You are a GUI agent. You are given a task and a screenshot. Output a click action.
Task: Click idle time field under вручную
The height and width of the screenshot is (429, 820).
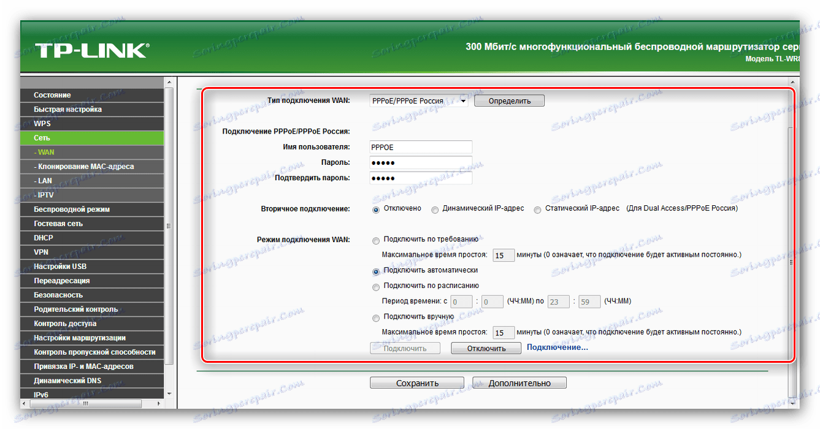[x=504, y=332]
